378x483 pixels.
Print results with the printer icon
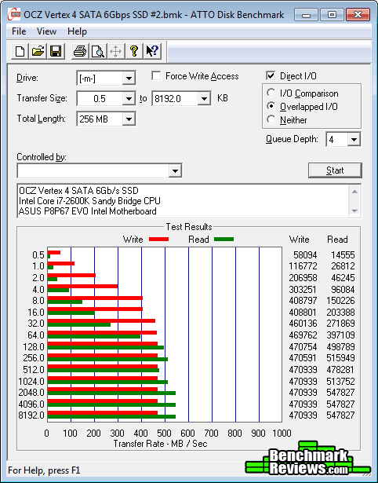[x=80, y=51]
